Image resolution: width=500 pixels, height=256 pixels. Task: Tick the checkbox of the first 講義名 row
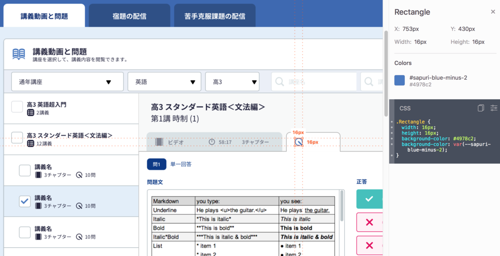25,170
